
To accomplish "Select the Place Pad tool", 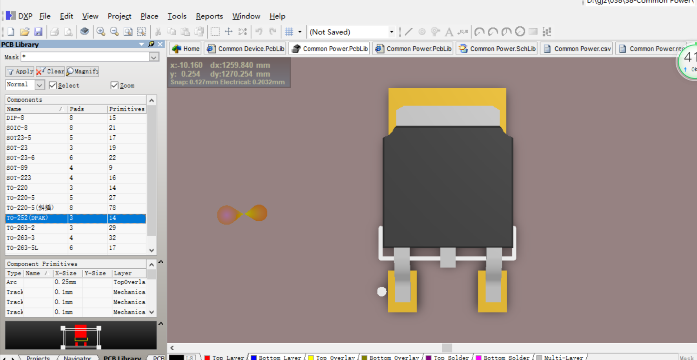I will (x=422, y=32).
